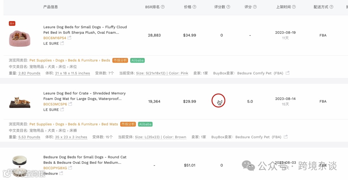Viewport: 348px width, 180px height.
Task: Click the 2.82 Pounds weight value
Action: [29, 73]
